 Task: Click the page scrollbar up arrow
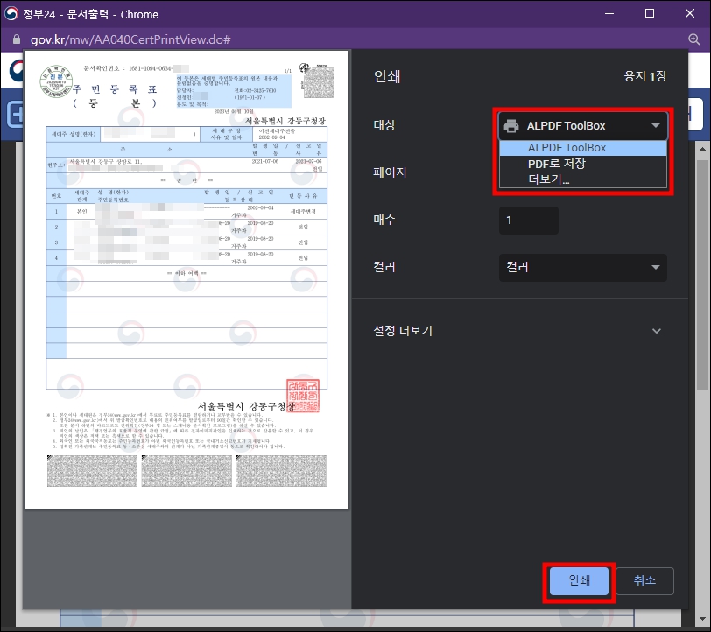tap(702, 149)
